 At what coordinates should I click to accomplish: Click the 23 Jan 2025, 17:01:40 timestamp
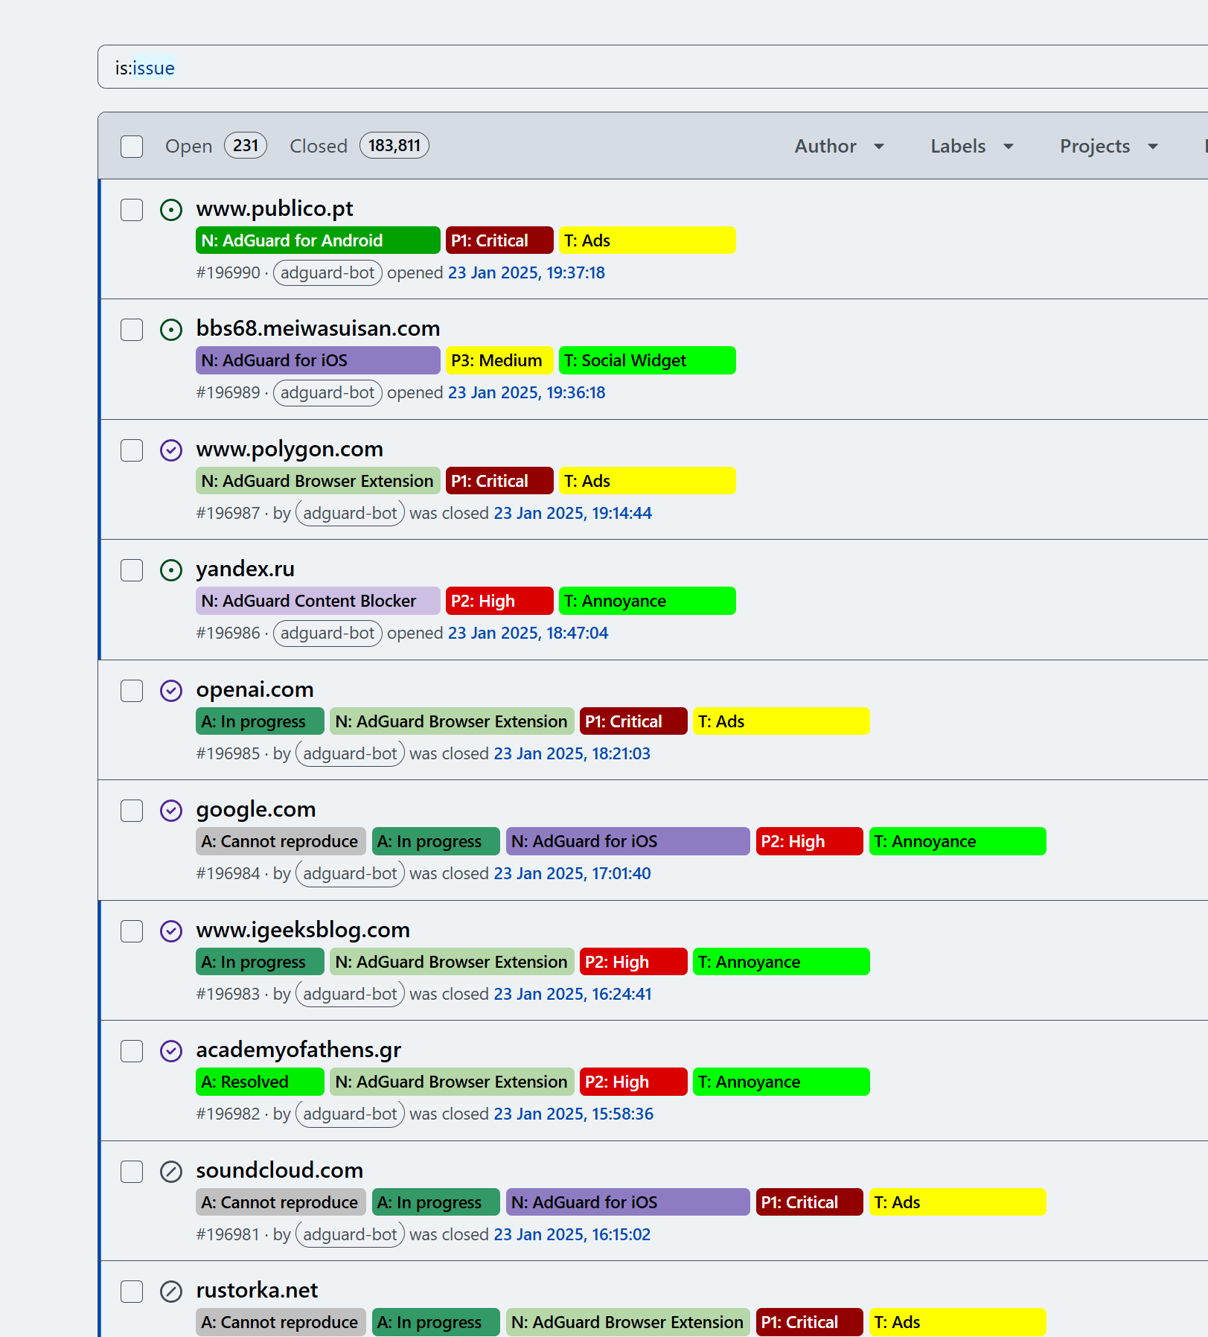point(572,873)
